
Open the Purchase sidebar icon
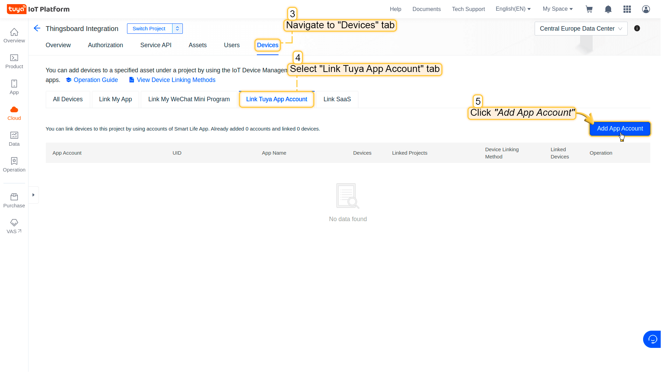click(14, 200)
